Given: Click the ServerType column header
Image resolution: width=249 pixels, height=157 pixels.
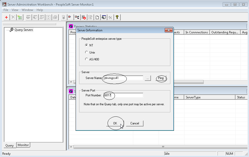Looking at the screenshot, I should point(210,97).
